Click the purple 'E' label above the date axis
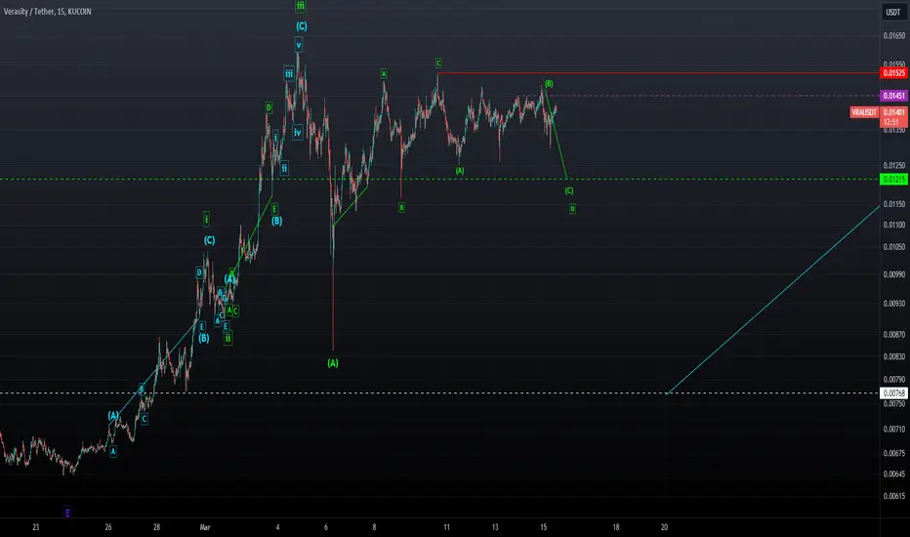Screen dimensions: 910x537 point(67,514)
